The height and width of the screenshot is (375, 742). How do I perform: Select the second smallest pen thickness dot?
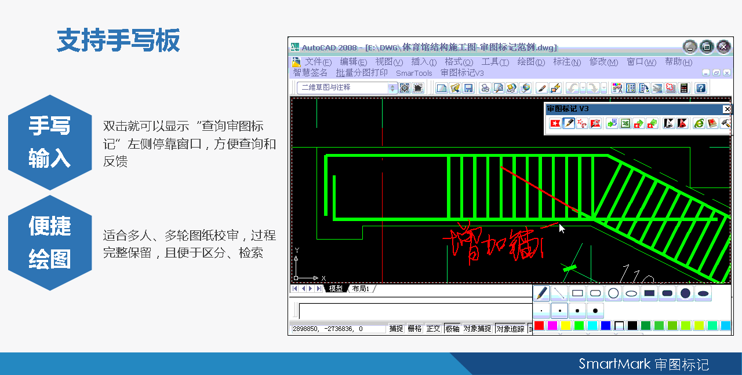559,311
